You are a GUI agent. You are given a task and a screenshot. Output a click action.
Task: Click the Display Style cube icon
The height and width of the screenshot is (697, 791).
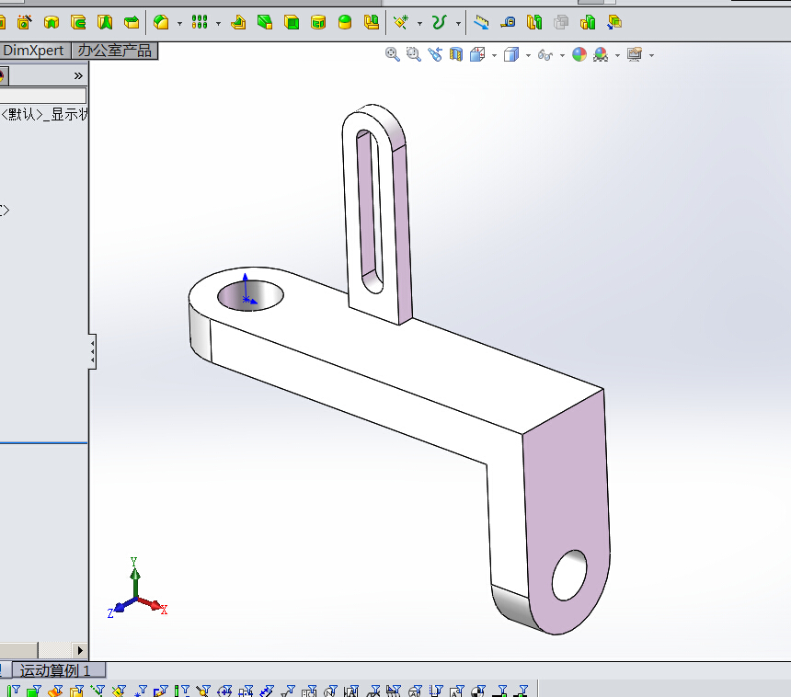click(511, 54)
